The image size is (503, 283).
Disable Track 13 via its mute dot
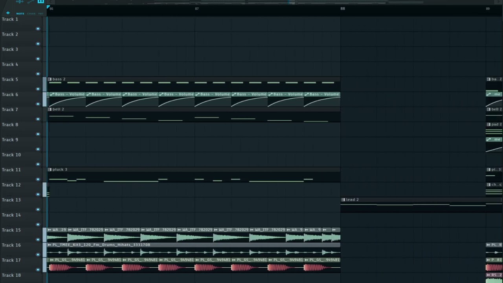pyautogui.click(x=38, y=209)
